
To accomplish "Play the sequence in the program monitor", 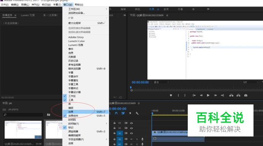I will (208, 95).
